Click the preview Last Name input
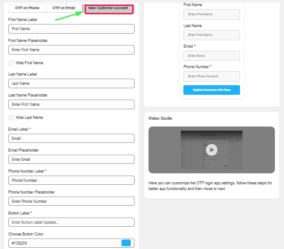The image size is (284, 249). tap(212, 35)
